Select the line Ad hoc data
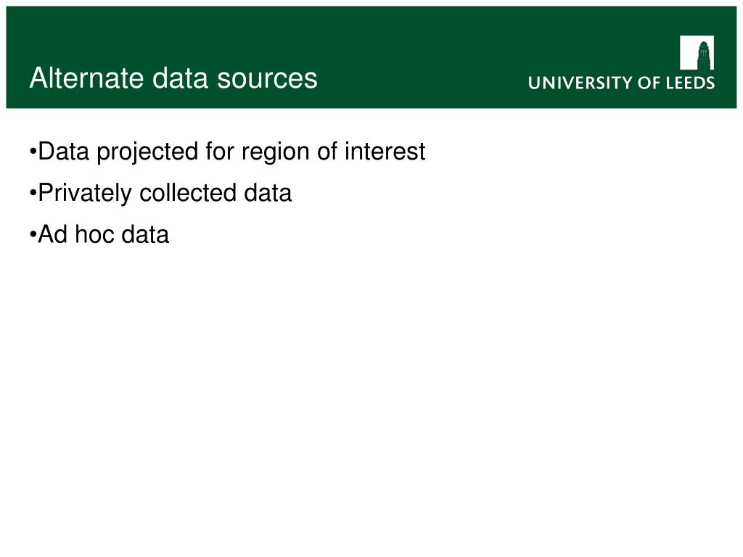743x557 pixels. (x=99, y=235)
